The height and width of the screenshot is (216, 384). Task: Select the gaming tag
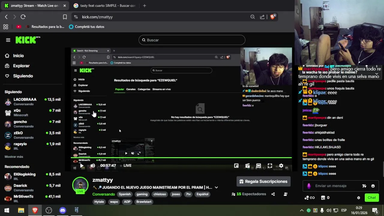click(142, 194)
